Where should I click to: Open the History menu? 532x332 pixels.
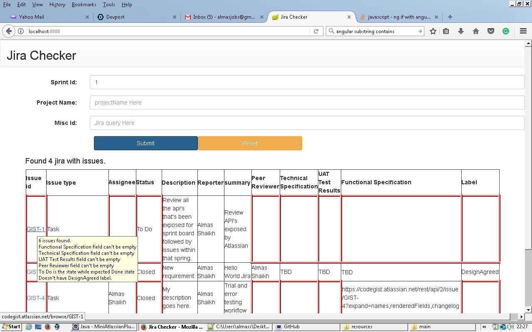(57, 4)
